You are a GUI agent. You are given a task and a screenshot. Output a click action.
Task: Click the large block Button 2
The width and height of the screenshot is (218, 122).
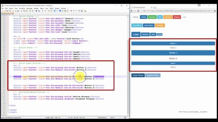pos(173,59)
